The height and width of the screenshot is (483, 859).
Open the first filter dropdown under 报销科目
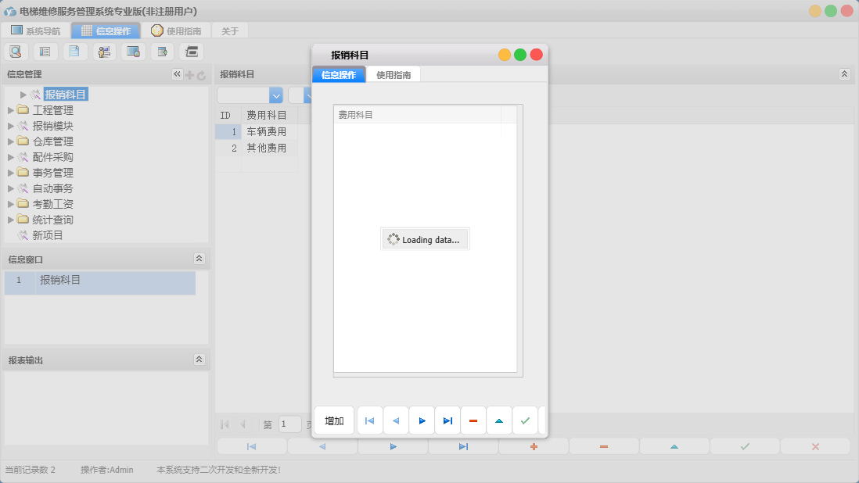[275, 95]
